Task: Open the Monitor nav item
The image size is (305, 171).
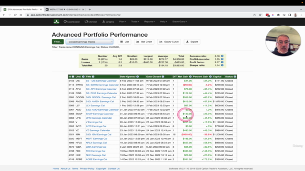Action: point(91,22)
